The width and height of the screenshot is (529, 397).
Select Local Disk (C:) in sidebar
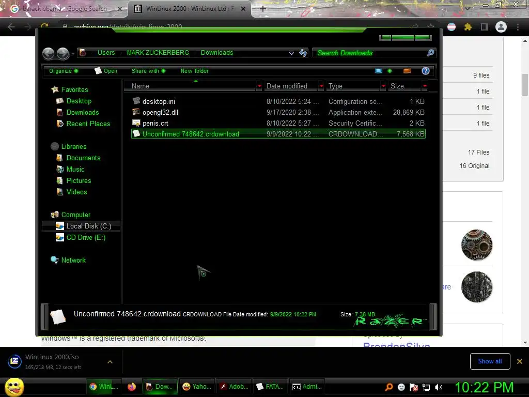coord(81,226)
